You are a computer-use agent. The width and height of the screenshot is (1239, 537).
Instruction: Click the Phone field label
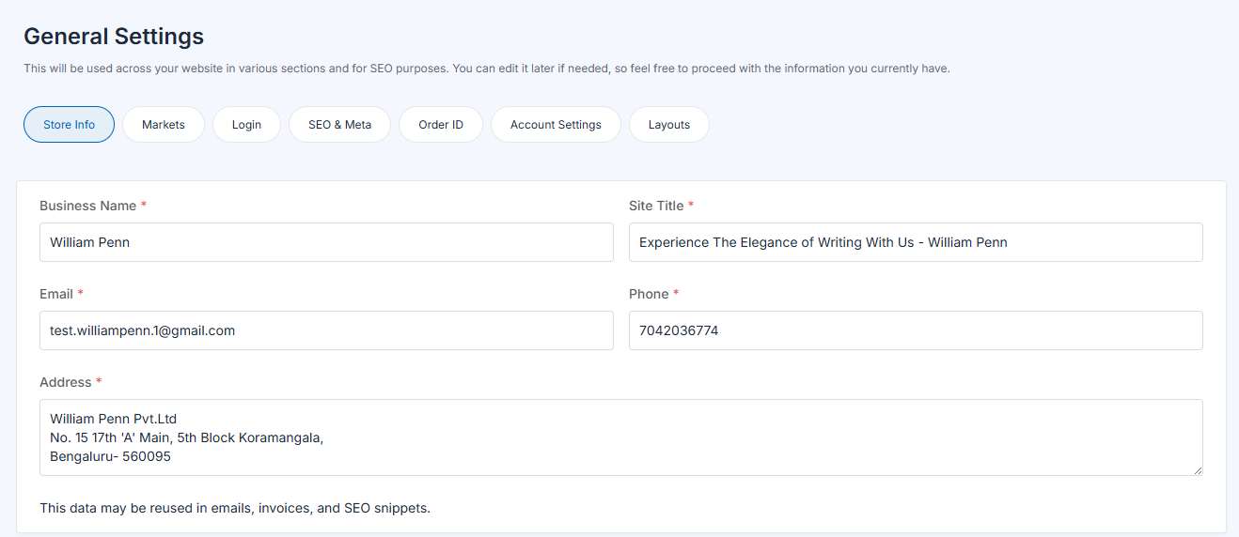pyautogui.click(x=649, y=294)
